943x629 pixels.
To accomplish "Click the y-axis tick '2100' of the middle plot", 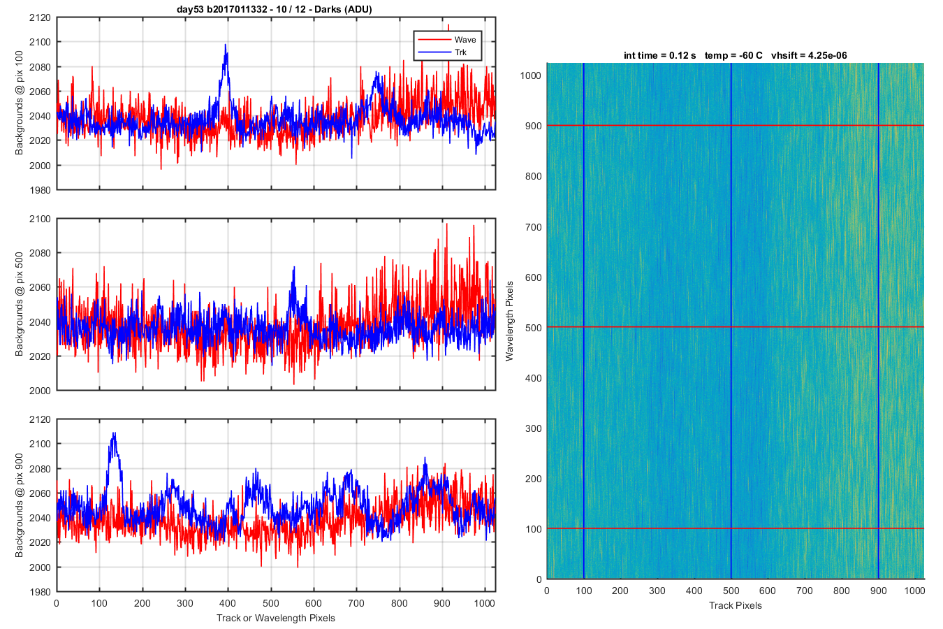I will [40, 219].
